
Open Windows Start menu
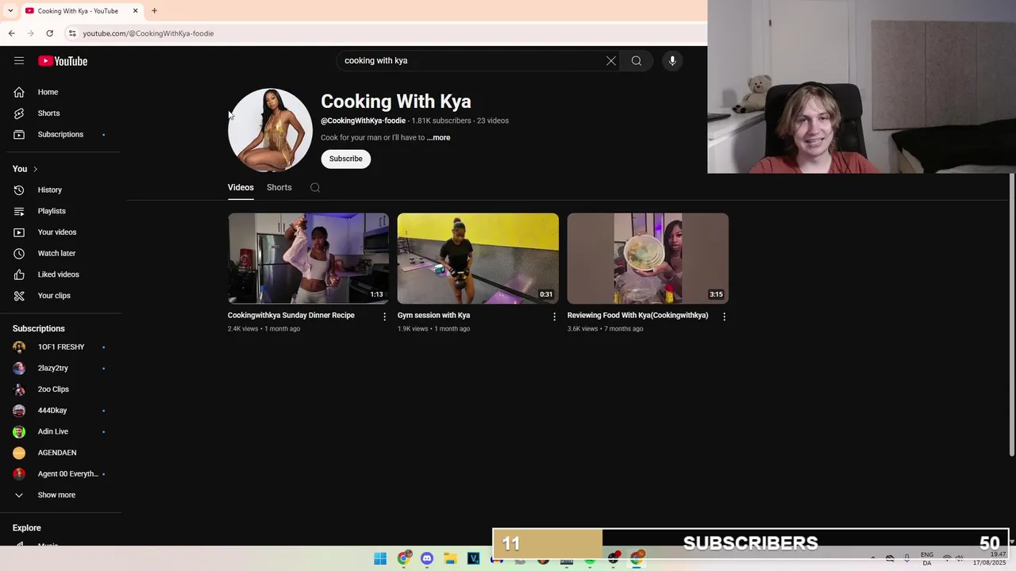380,558
